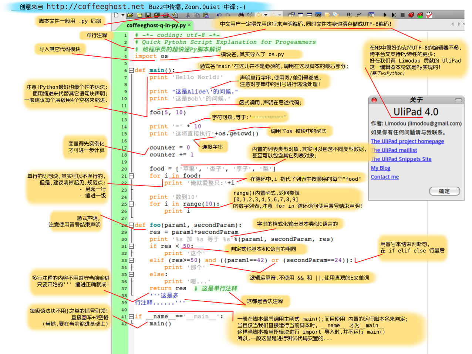Open the dropdown arrow next to New file

pyautogui.click(x=123, y=15)
